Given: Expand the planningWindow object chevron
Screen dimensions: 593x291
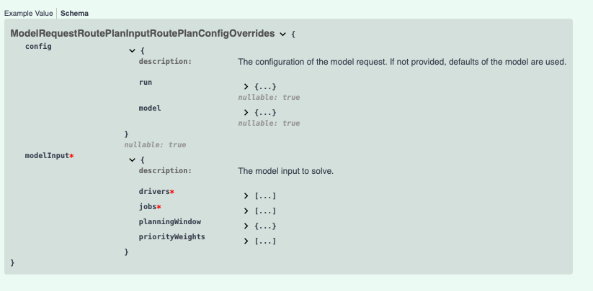Looking at the screenshot, I should pos(246,226).
